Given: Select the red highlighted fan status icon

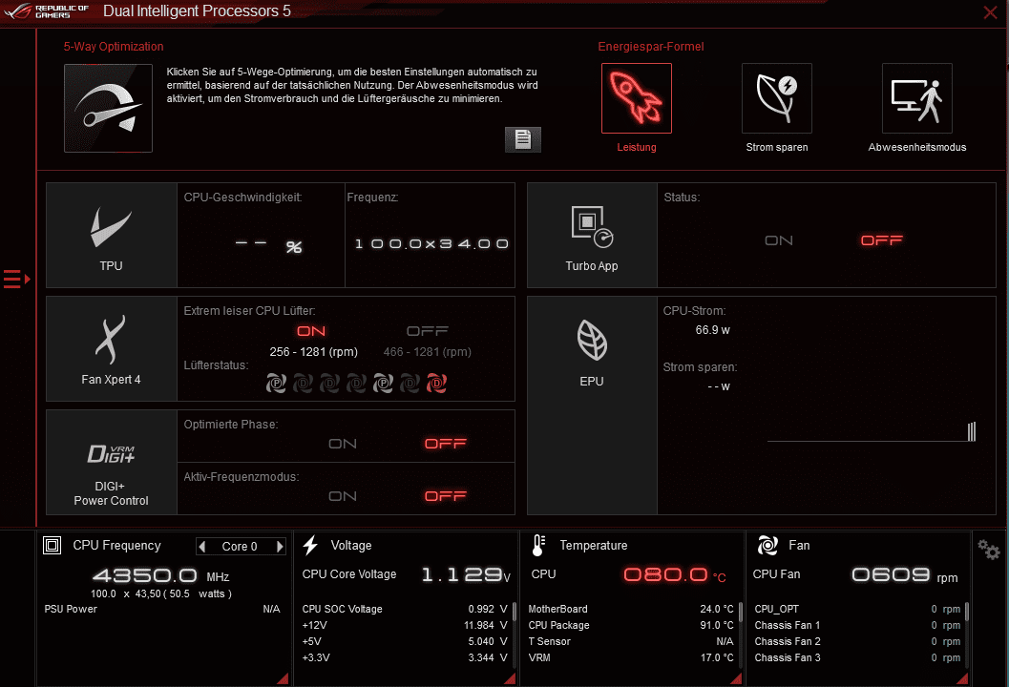Looking at the screenshot, I should click(436, 384).
